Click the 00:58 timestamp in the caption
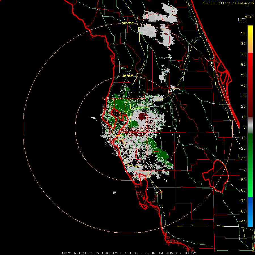The width and height of the screenshot is (255, 255). (190, 253)
